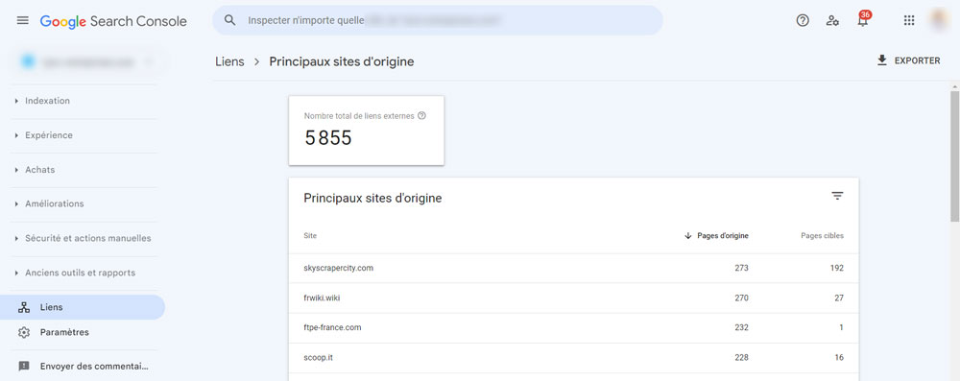
Task: Click the filter icon in the sites table
Action: [x=837, y=196]
